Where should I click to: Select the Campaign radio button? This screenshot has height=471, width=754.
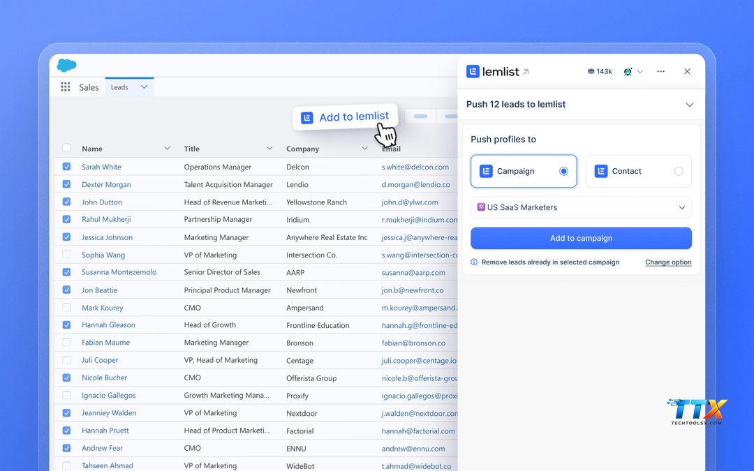[x=563, y=171]
